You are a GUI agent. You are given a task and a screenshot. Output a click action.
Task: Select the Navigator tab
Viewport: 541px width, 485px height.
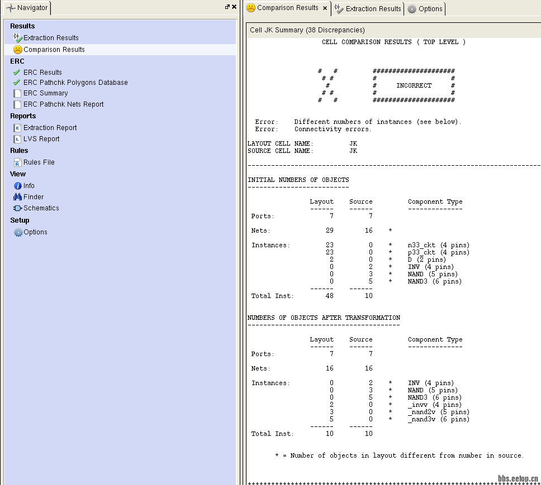[x=27, y=8]
